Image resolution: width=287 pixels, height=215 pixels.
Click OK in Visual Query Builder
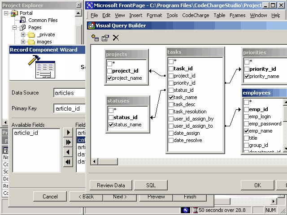point(257,185)
